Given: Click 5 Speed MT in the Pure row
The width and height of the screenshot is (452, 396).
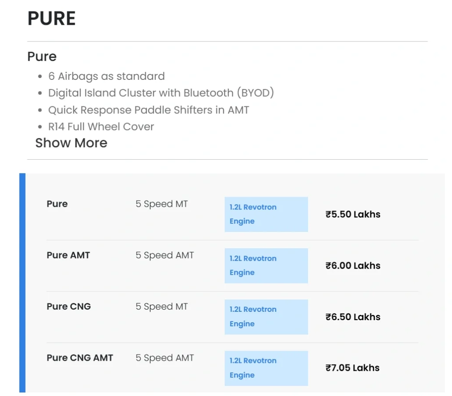Looking at the screenshot, I should 162,204.
